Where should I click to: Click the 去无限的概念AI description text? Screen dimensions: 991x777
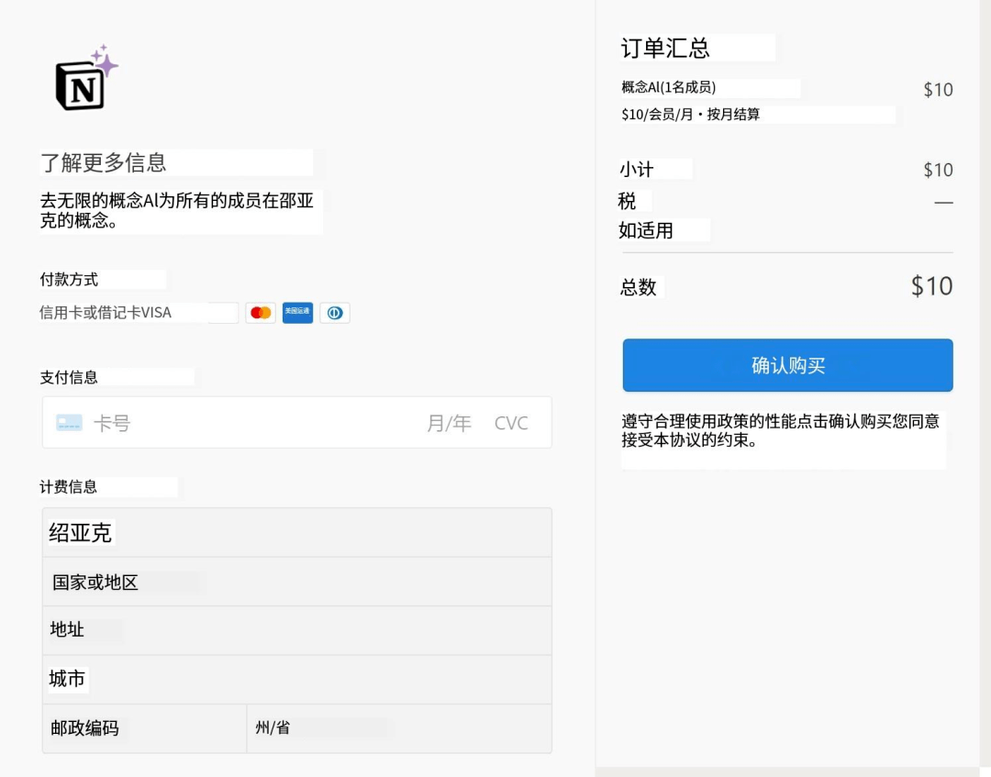click(x=177, y=210)
